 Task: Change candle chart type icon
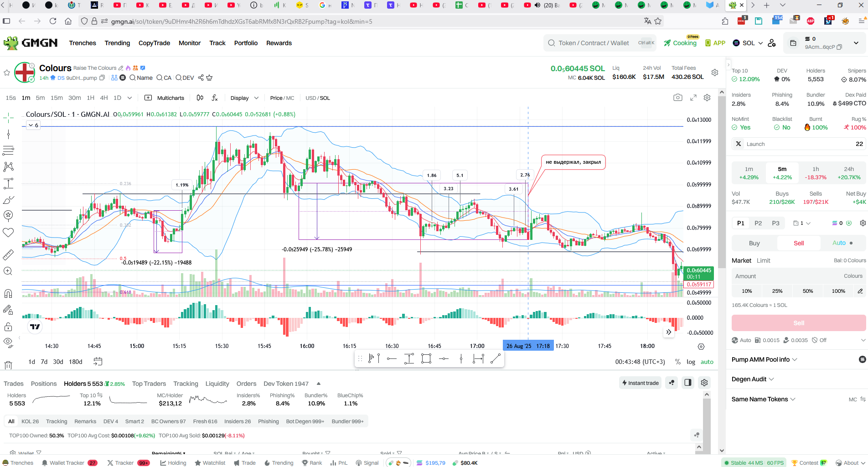click(x=200, y=98)
